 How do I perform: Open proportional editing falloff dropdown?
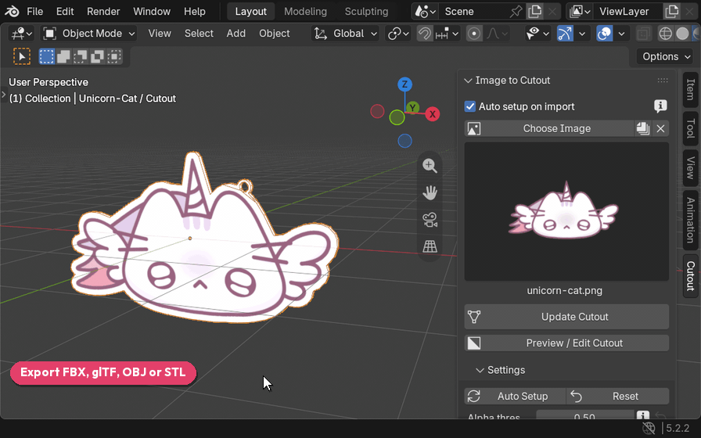tap(497, 34)
